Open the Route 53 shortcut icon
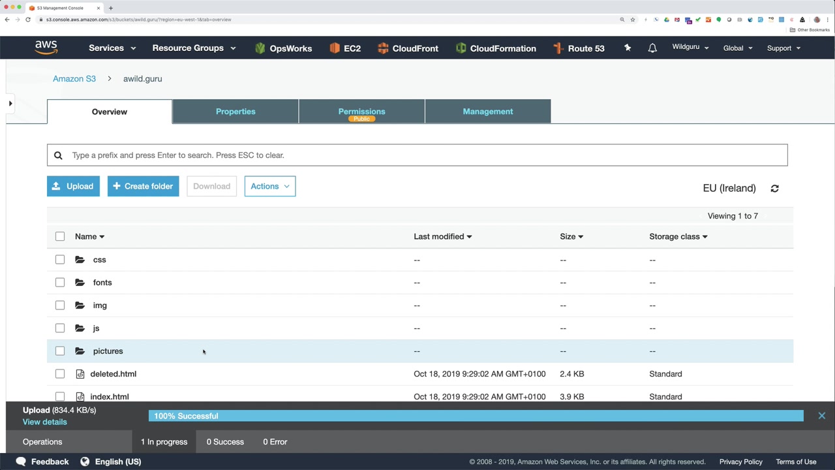 click(558, 48)
